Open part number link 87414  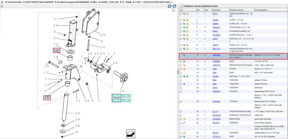point(215,14)
